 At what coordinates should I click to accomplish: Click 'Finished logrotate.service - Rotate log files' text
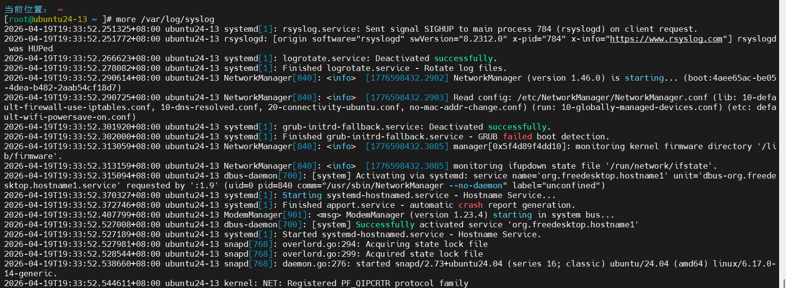coord(393,68)
